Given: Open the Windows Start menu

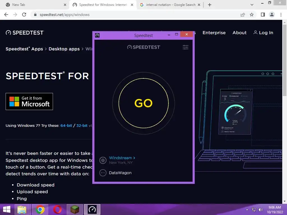Looking at the screenshot, I should coord(7,209).
